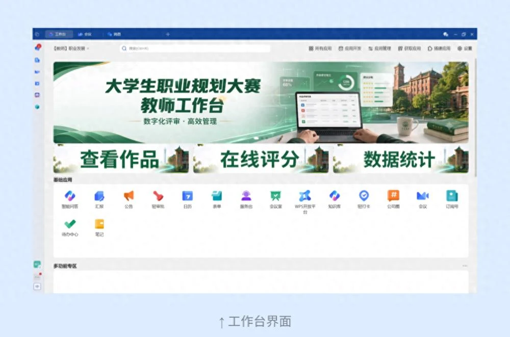Click 获取应用 in top toolbar
This screenshot has width=510, height=337.
410,48
